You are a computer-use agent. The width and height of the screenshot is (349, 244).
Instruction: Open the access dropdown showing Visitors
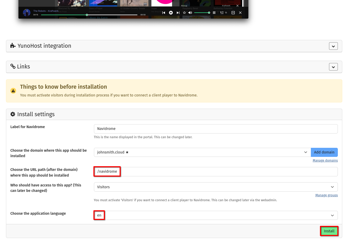(216, 187)
